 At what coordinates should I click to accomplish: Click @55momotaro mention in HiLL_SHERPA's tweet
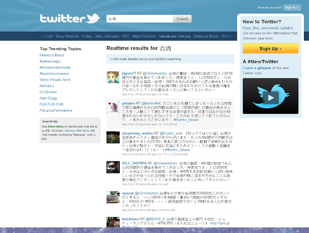[166, 163]
